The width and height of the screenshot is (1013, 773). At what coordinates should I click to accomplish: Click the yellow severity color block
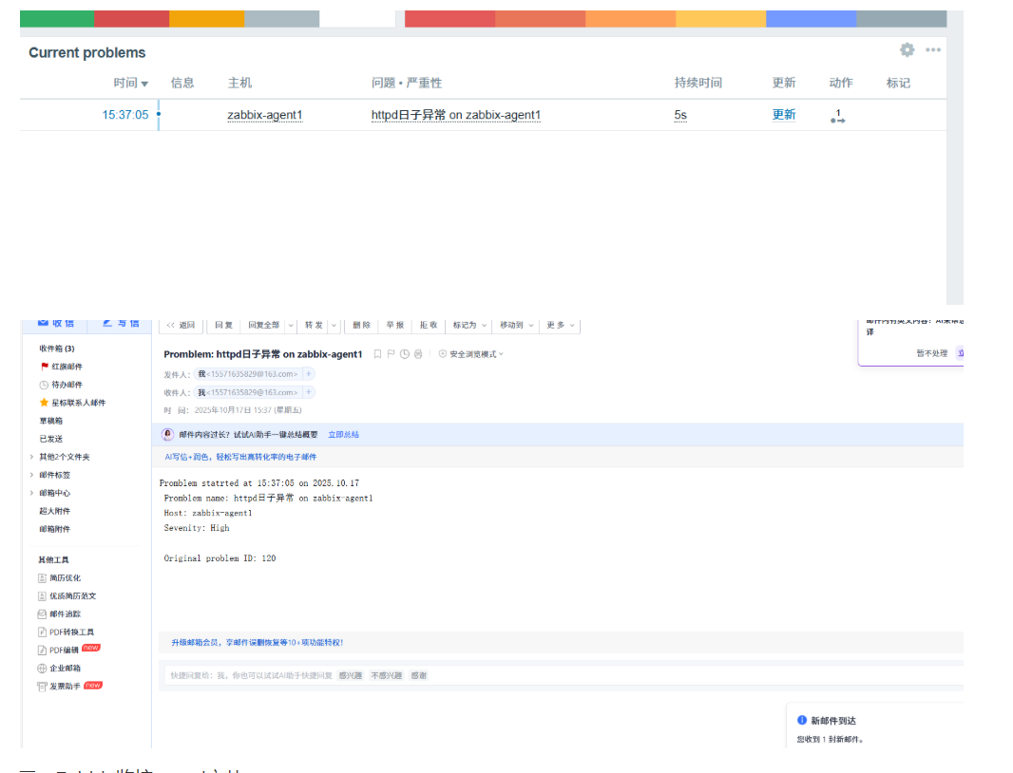721,19
